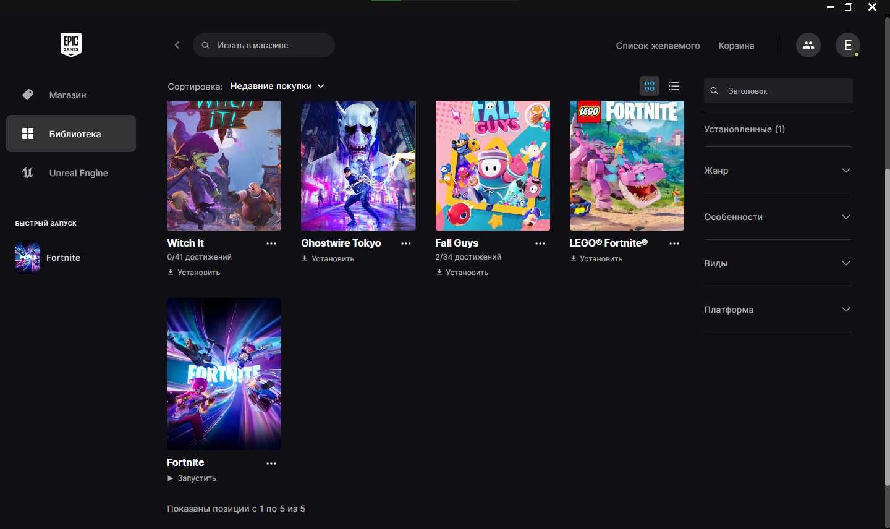Open Корзина

click(x=736, y=46)
